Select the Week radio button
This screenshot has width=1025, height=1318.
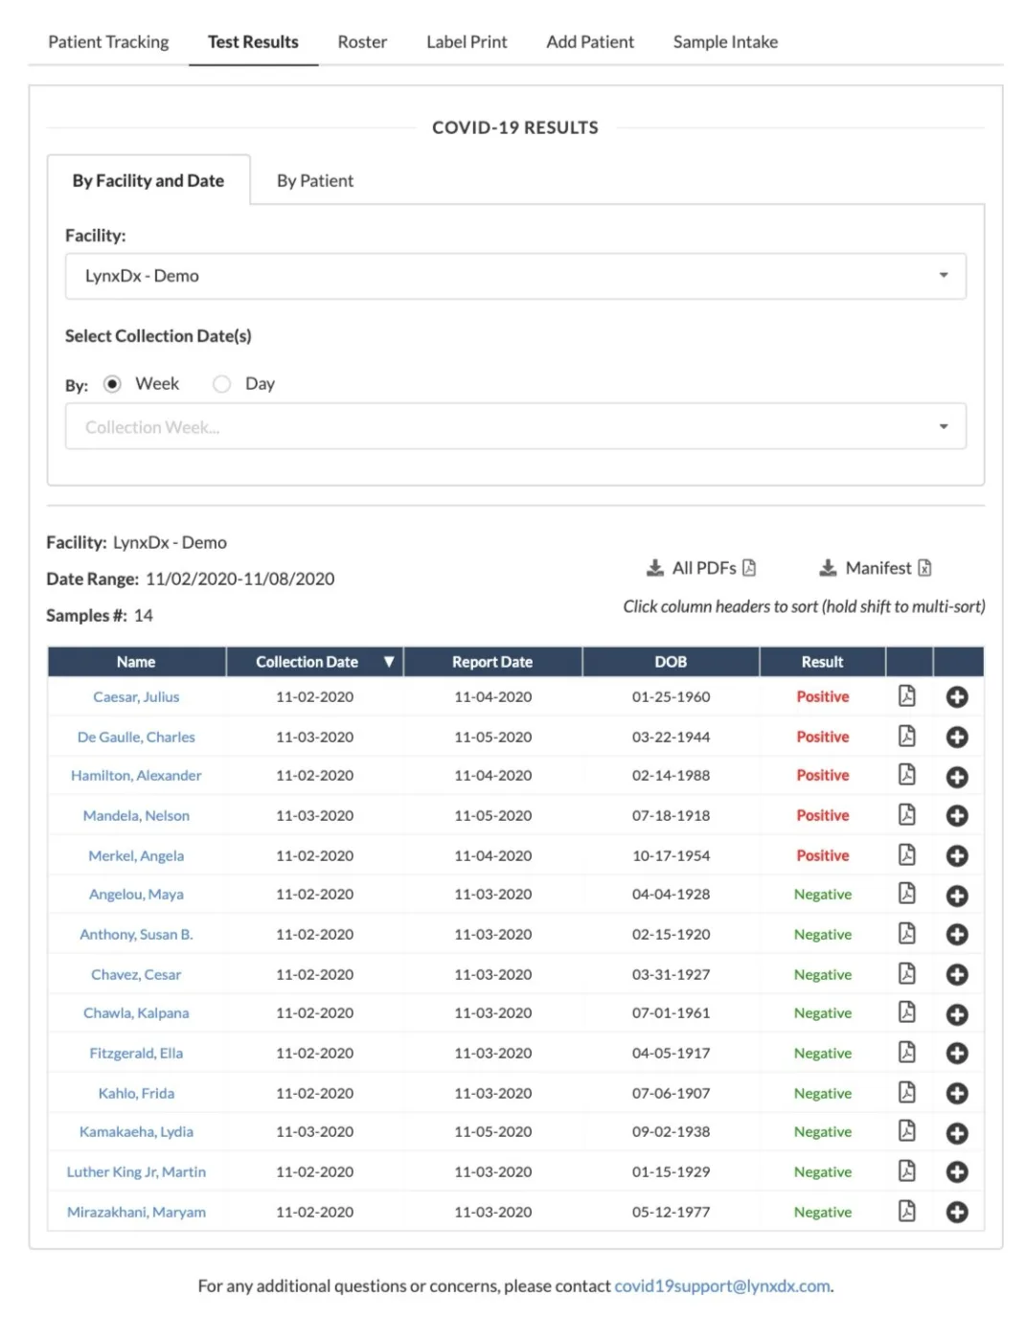point(112,383)
